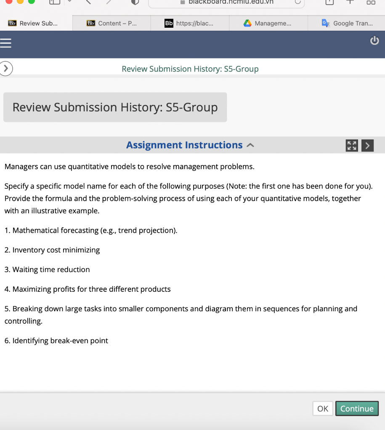This screenshot has height=430, width=385.
Task: Click the Safari address bar
Action: [226, 3]
